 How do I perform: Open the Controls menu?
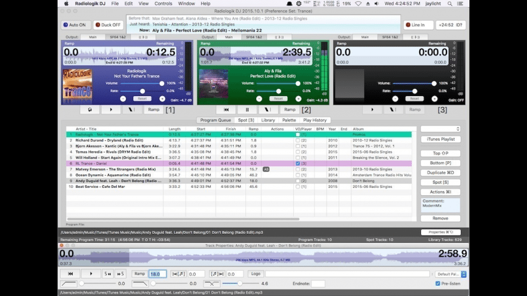[164, 4]
